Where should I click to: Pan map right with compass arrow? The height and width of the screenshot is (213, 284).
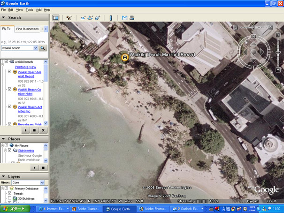coord(262,52)
